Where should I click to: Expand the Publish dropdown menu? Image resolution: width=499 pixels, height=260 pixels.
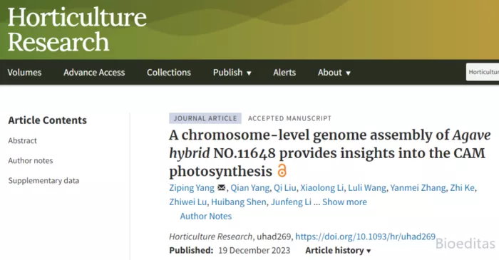pos(232,73)
